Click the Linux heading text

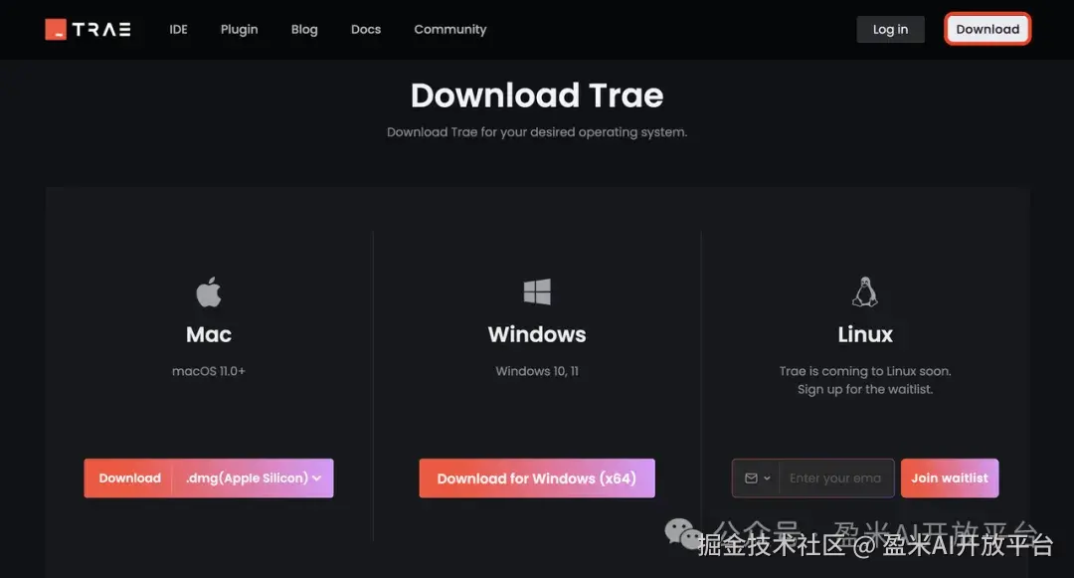point(865,334)
